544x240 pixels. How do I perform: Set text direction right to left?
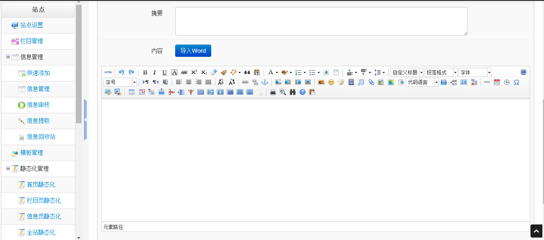tap(155, 82)
